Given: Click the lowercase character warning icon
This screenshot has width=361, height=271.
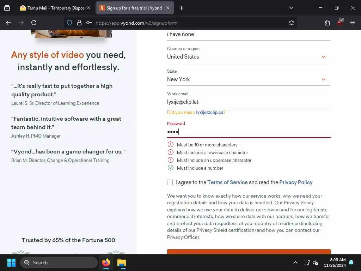Looking at the screenshot, I should pos(171,152).
